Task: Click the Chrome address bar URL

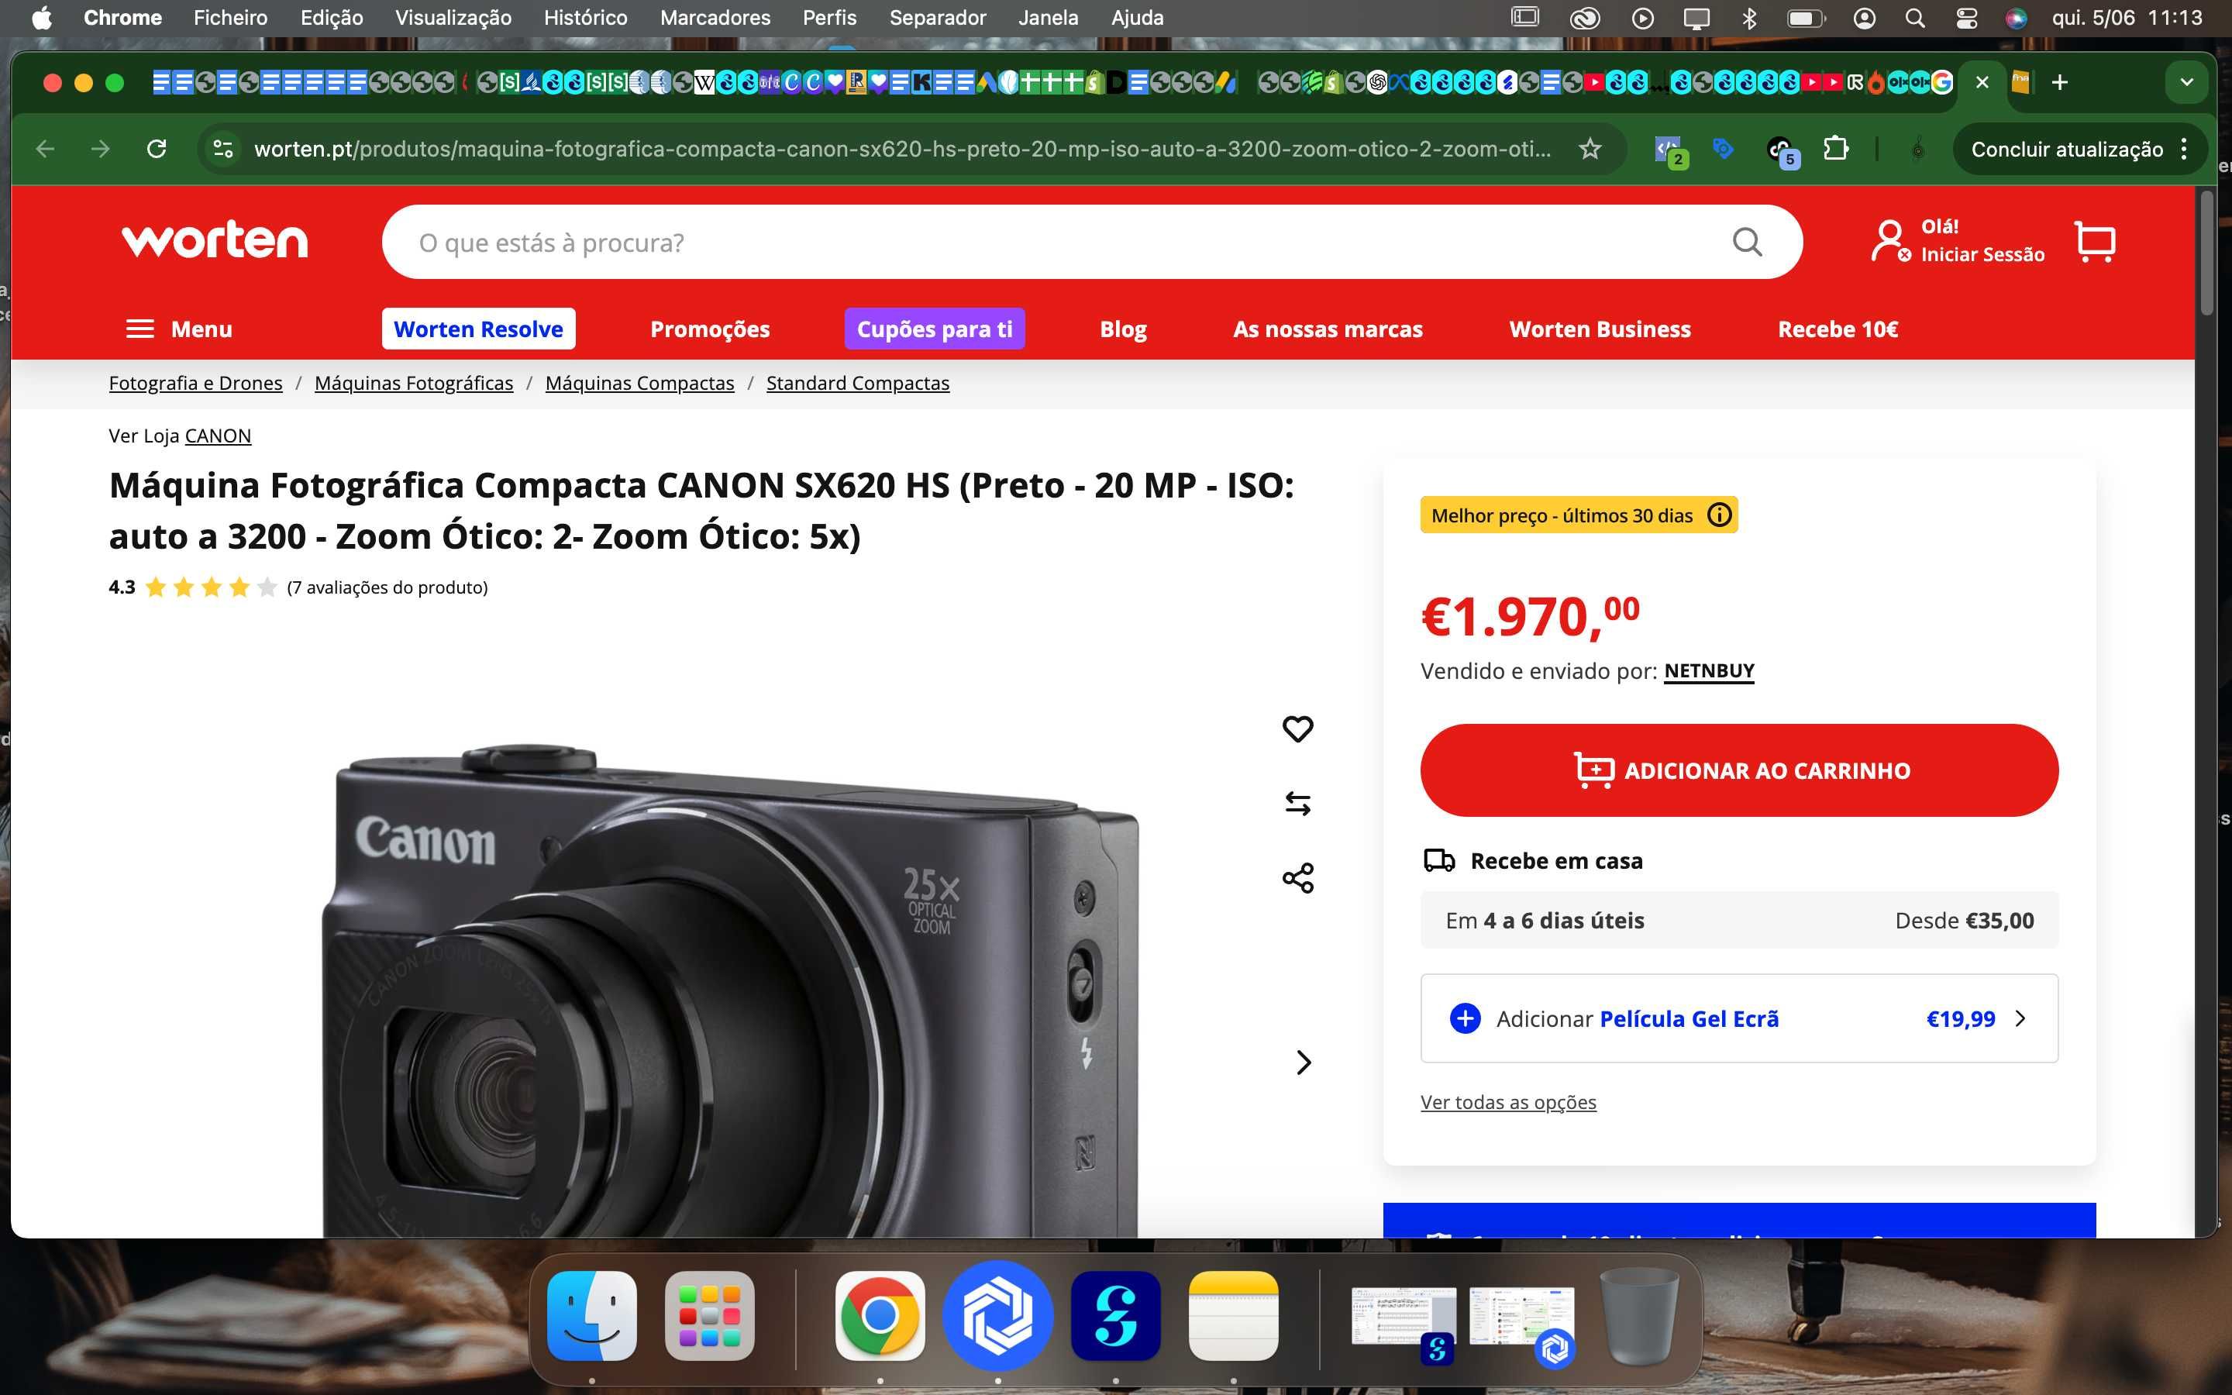Action: (x=902, y=149)
